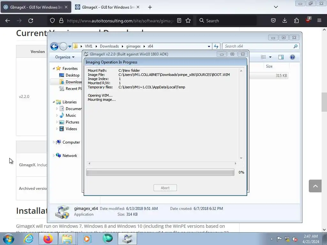Click the muted volume tray icon
The width and height of the screenshot is (327, 245).
coord(295,239)
